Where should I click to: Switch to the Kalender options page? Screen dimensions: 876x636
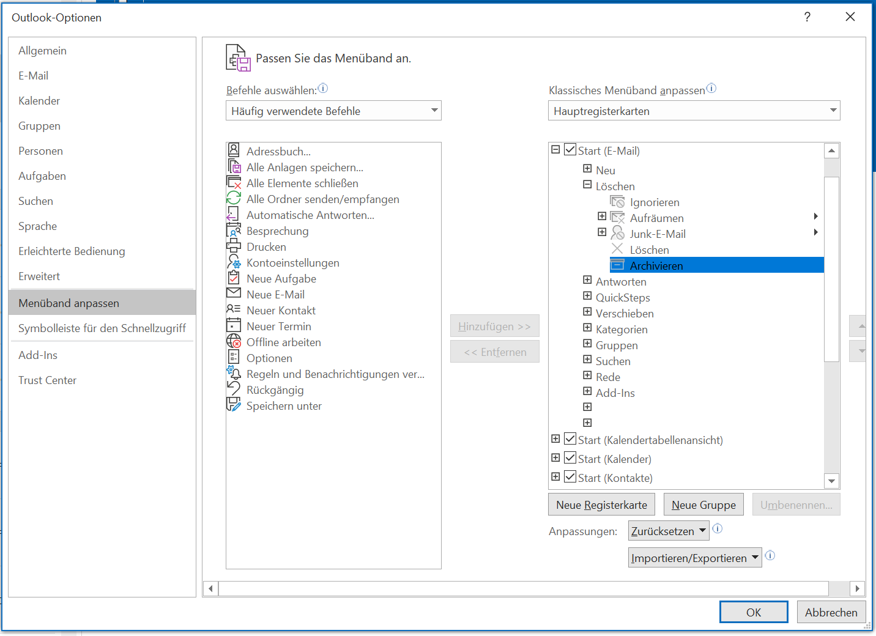(102, 101)
